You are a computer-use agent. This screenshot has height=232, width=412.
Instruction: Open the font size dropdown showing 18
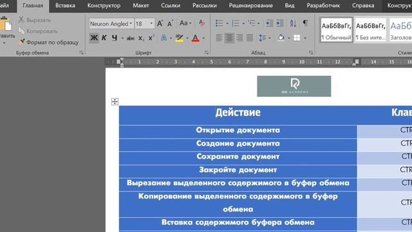pyautogui.click(x=151, y=23)
